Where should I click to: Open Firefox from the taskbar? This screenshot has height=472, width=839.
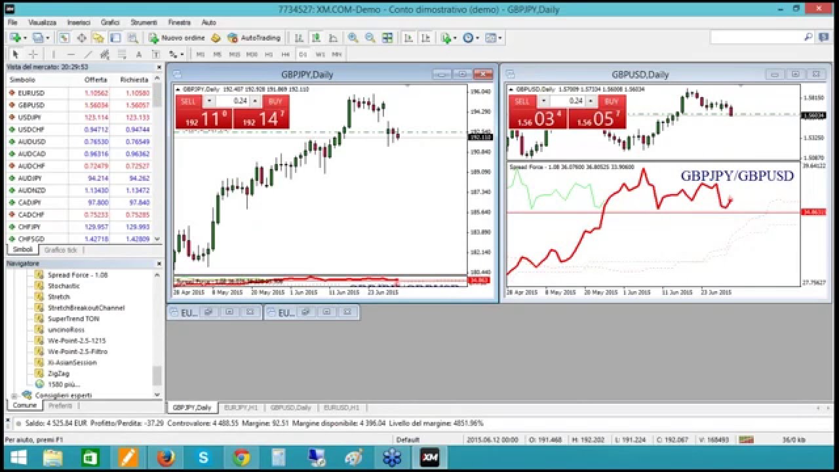pyautogui.click(x=166, y=458)
